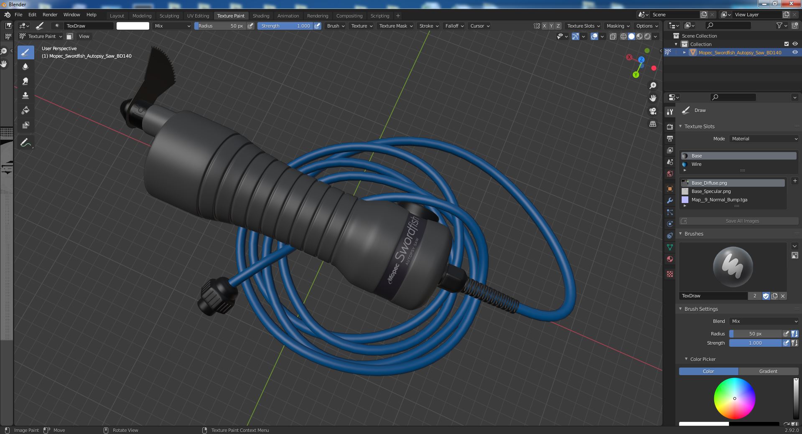Open the Brush settings dropdown

(x=336, y=26)
